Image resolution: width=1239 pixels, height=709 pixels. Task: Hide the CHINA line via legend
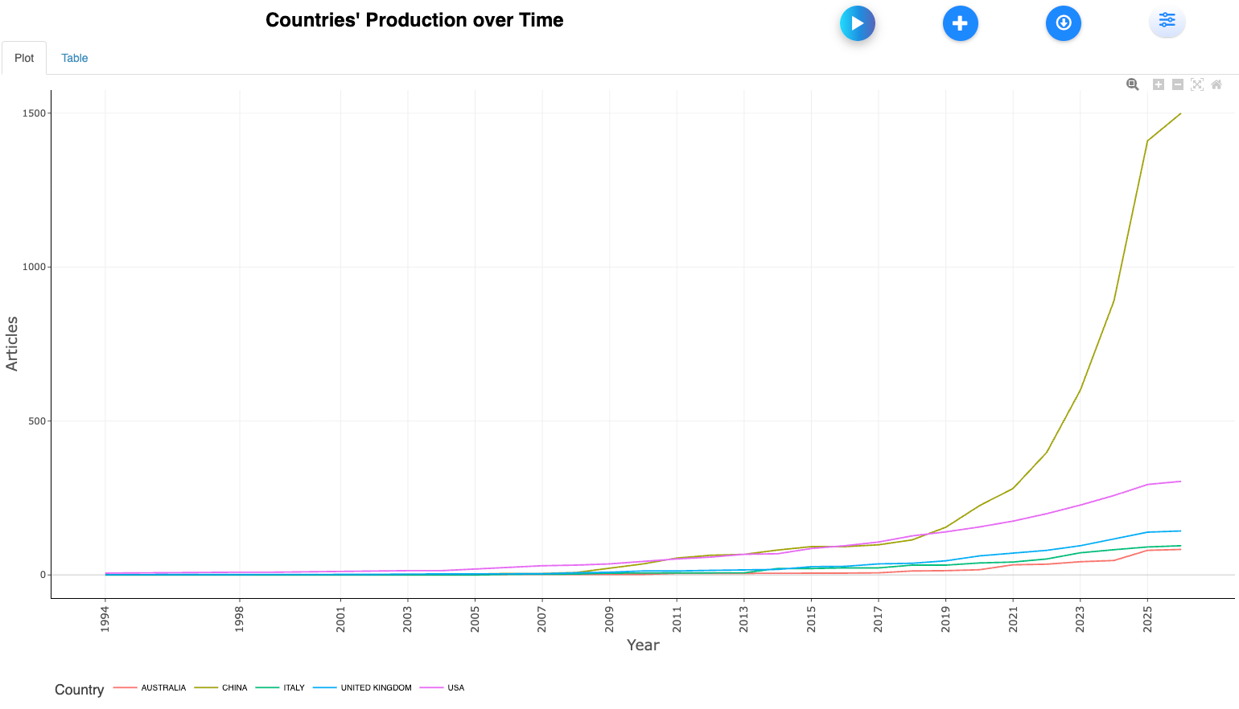[234, 688]
